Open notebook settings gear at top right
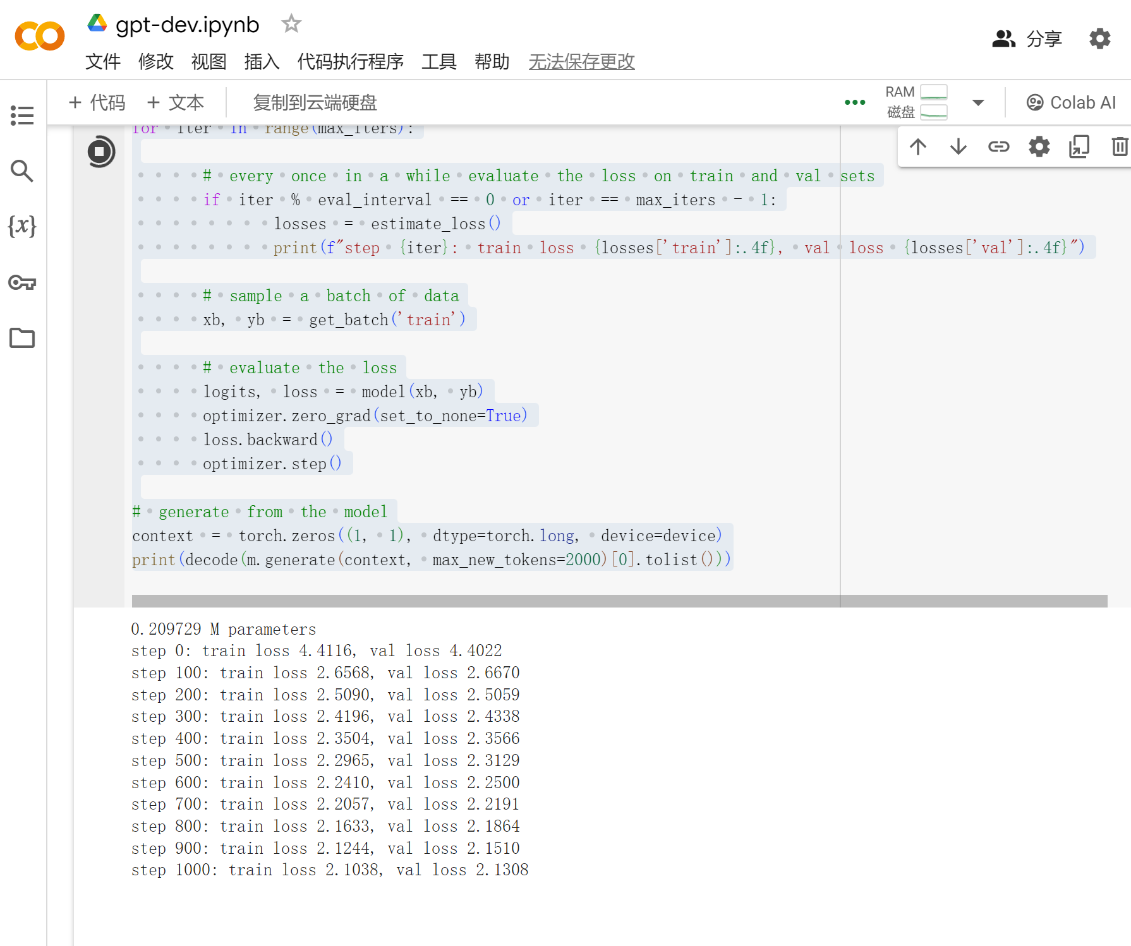Viewport: 1131px width, 946px height. click(1100, 39)
